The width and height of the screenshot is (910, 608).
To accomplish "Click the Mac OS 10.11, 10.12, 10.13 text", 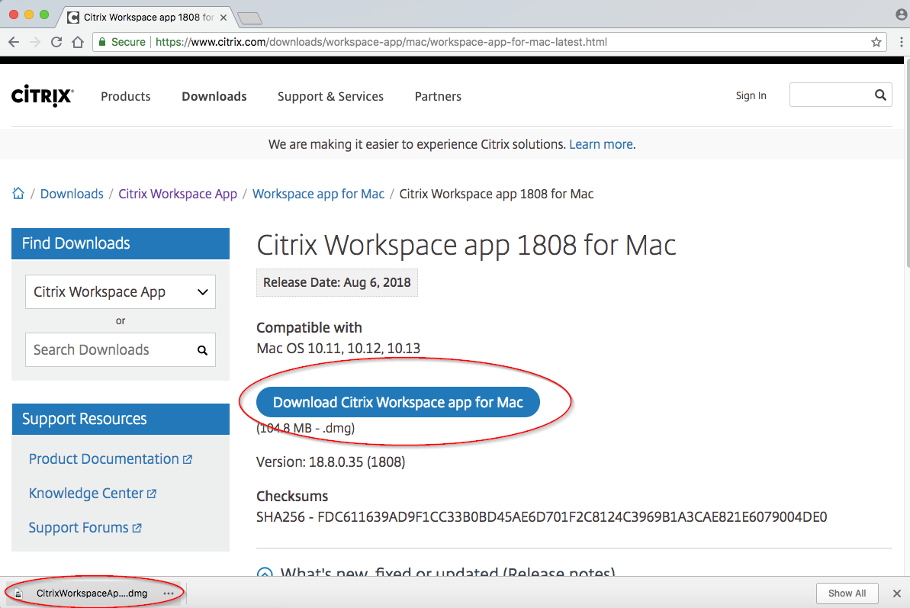I will [339, 348].
